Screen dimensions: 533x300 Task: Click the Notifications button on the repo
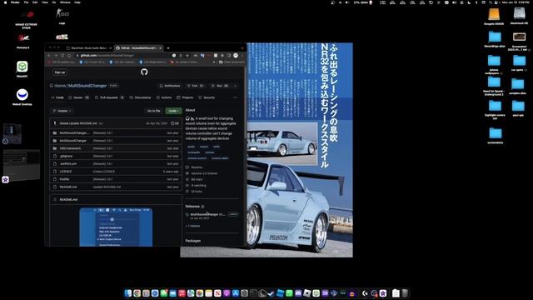[x=170, y=86]
